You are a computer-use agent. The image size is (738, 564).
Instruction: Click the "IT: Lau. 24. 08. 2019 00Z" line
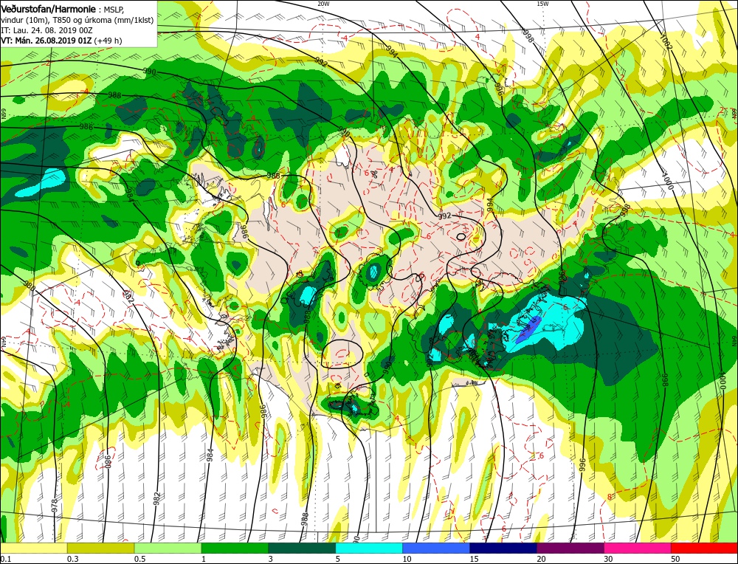pos(46,30)
